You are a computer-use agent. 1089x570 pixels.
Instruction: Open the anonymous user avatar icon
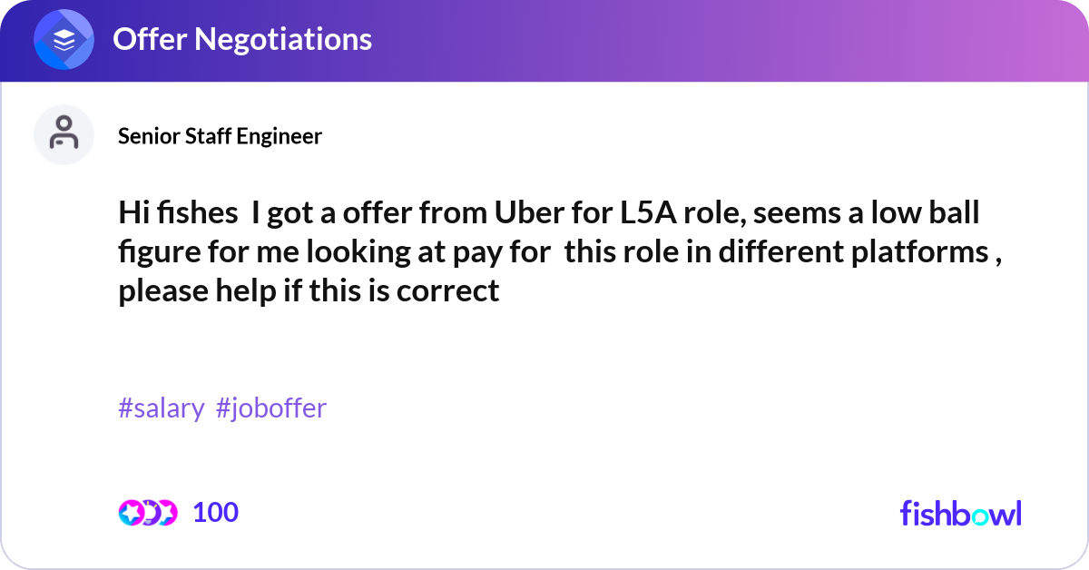tap(64, 134)
